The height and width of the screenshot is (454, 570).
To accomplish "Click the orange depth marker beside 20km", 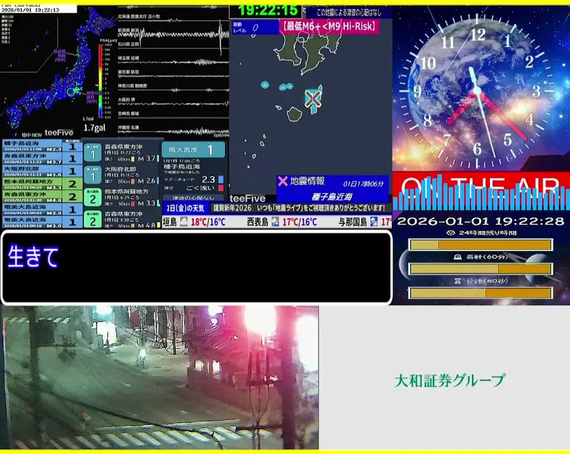I will pos(133,181).
